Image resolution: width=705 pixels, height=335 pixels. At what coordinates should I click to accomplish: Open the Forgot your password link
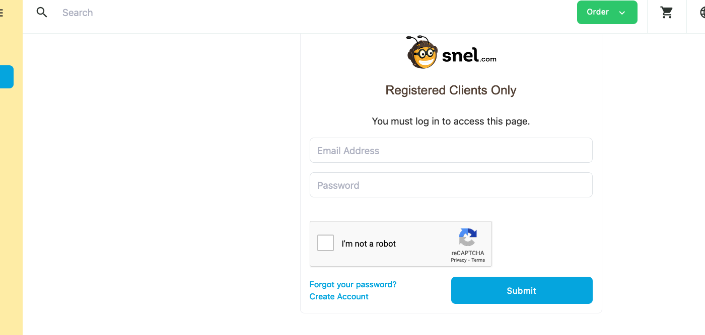[x=353, y=284]
